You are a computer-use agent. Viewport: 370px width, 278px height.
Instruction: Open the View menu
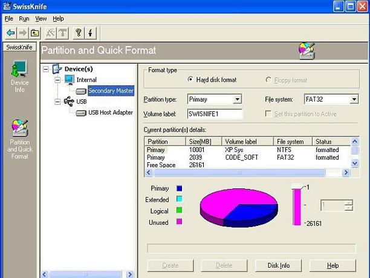coord(41,19)
